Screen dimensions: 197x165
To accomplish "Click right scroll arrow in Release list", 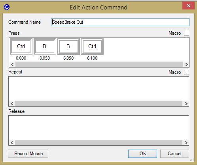I will 186,142.
